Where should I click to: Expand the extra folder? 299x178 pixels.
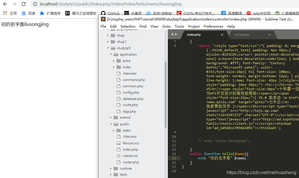click(x=114, y=61)
